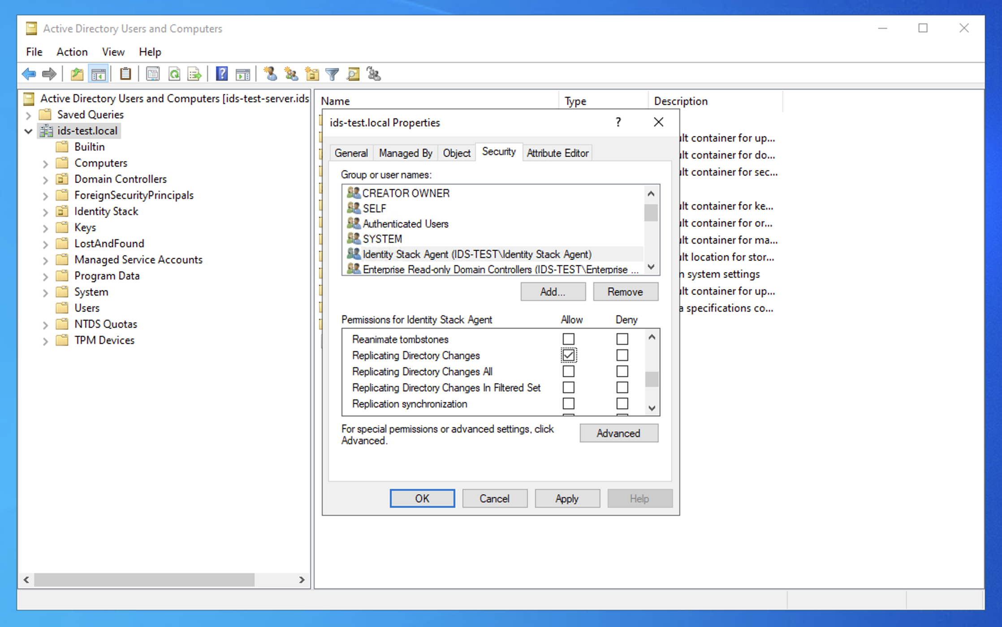Click the Find objects magnifier icon
Screen dimensions: 1002x627
[x=353, y=74]
